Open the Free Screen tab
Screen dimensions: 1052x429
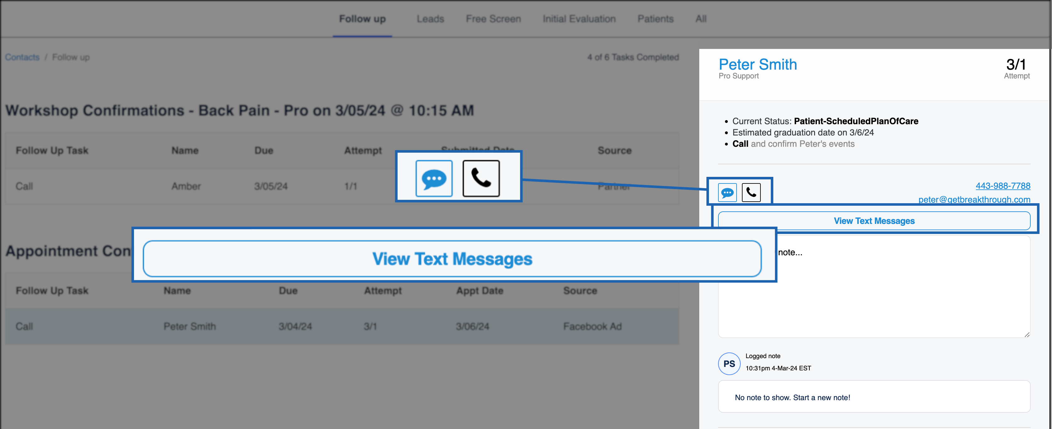(x=493, y=19)
